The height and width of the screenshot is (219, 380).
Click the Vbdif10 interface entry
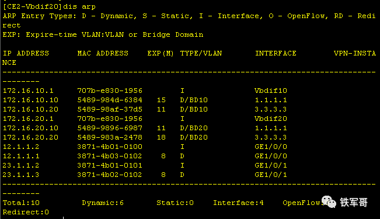(271, 91)
